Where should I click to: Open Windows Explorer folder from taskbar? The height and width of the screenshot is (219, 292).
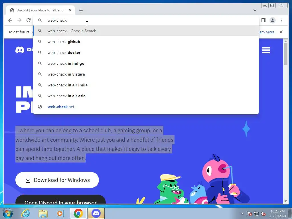(x=43, y=213)
